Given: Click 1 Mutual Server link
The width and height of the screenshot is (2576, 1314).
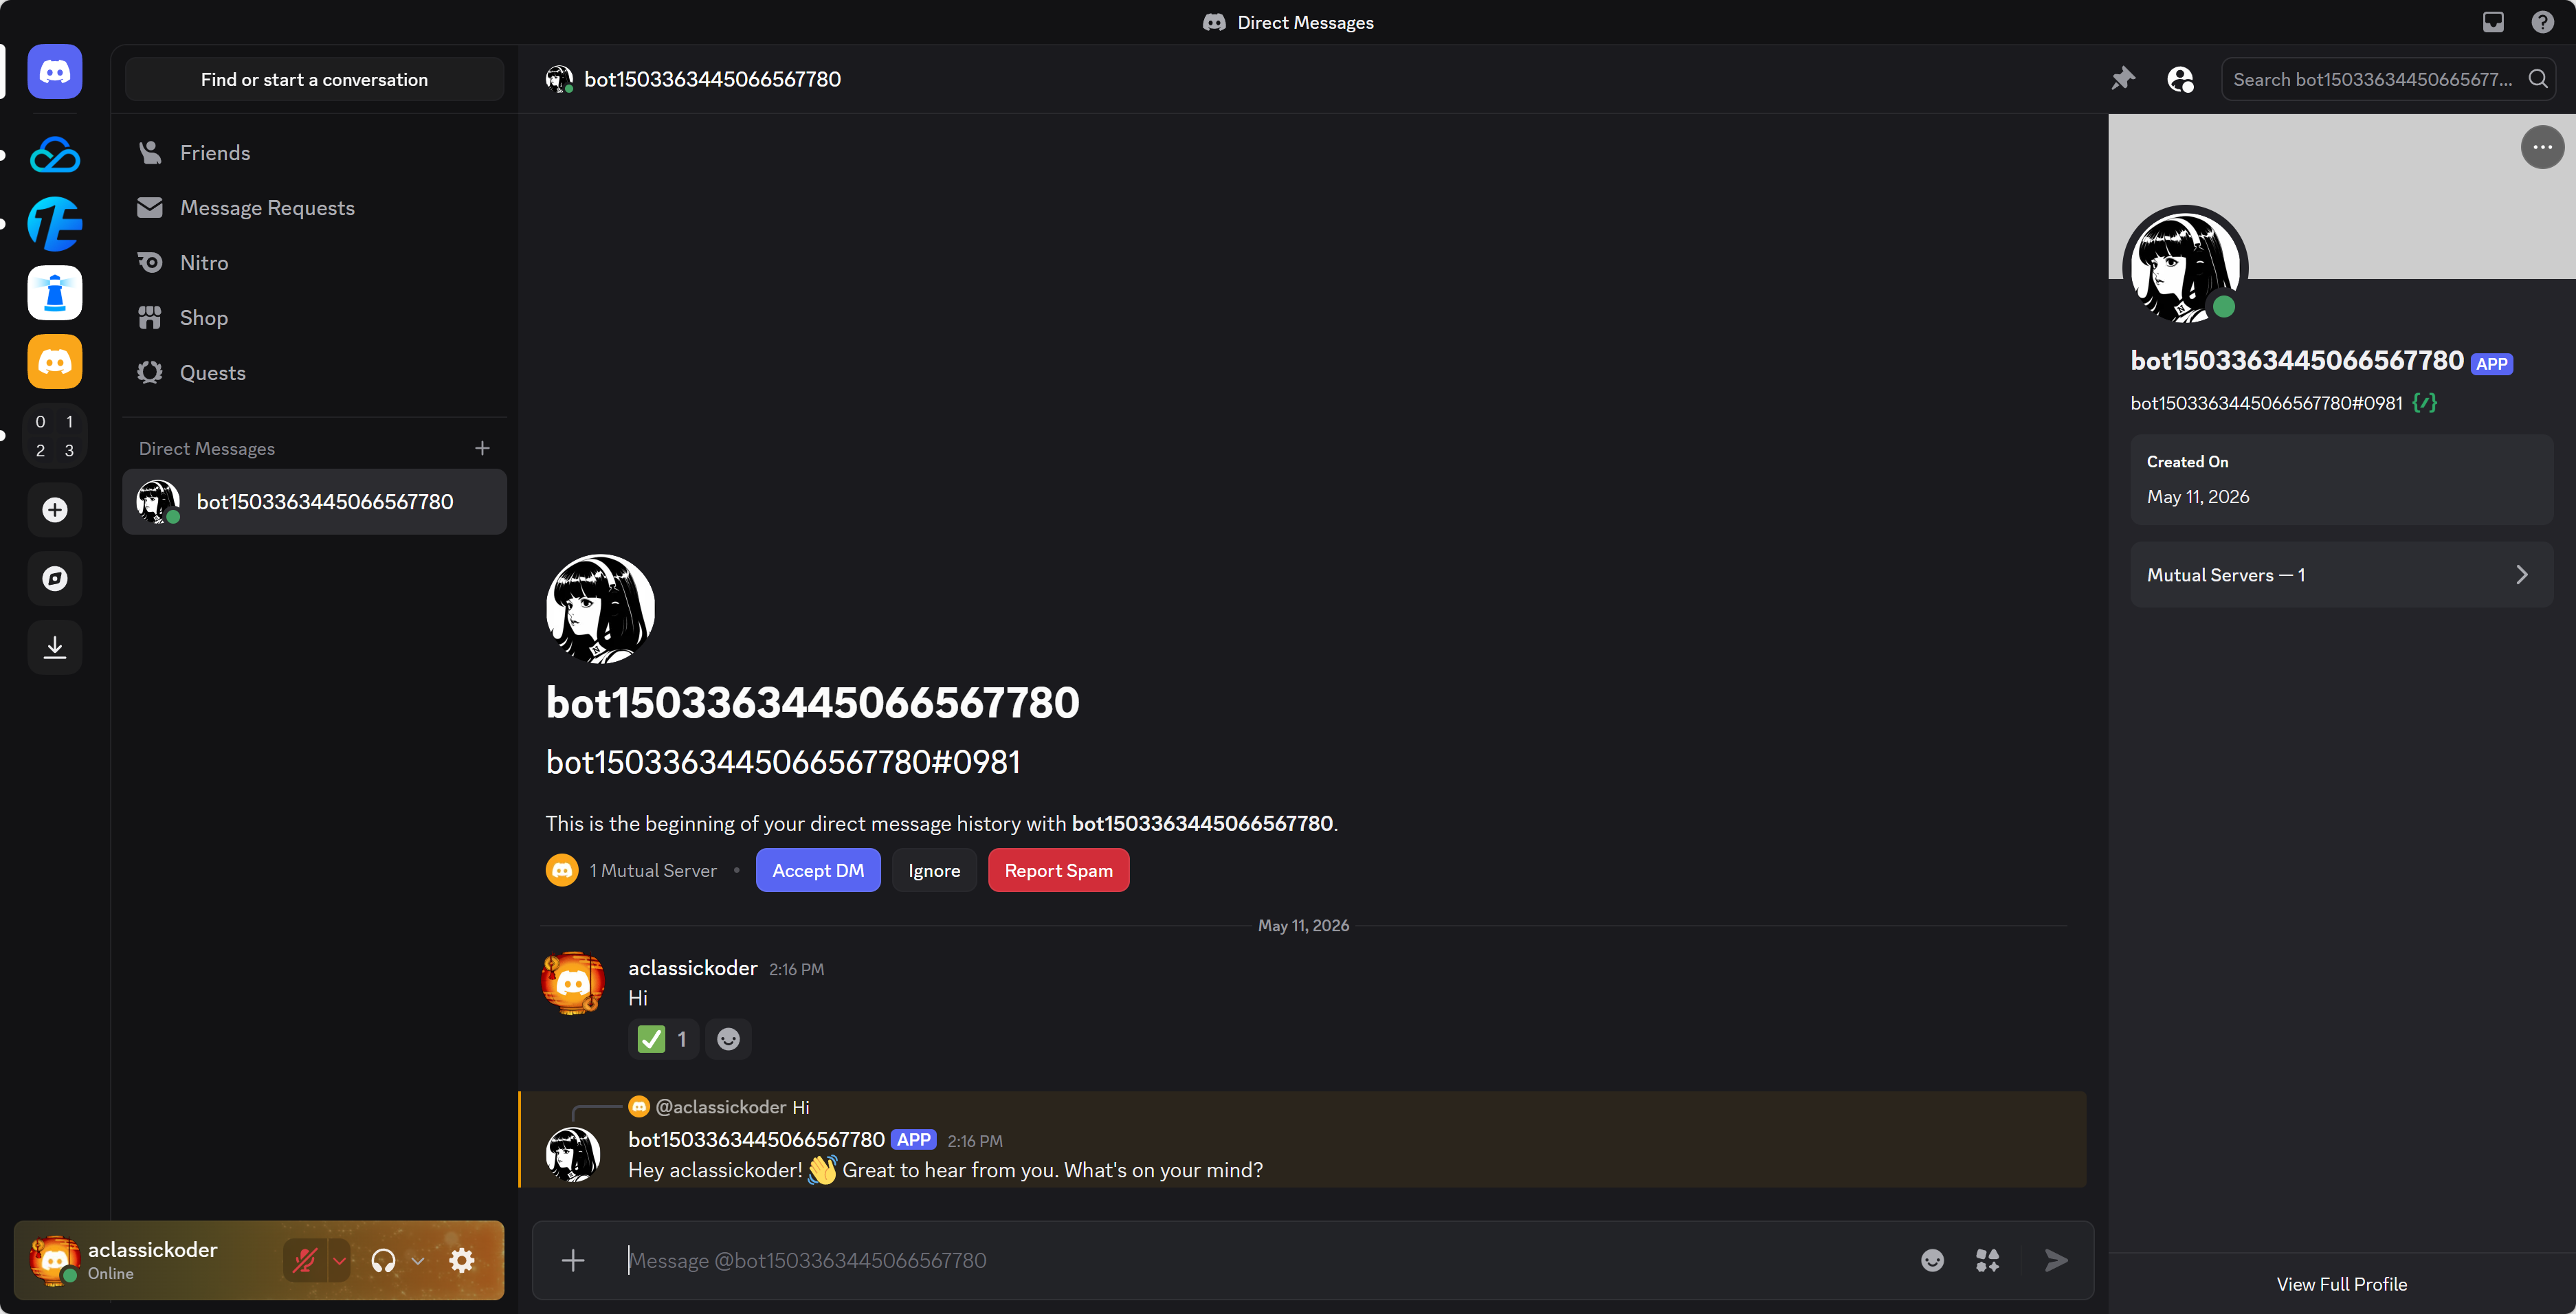Looking at the screenshot, I should [x=652, y=871].
